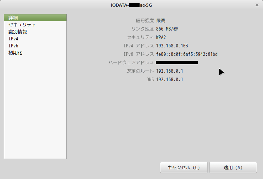Click the IPv6 address value fe80::8c0f:6af5:3942:61bd

click(x=187, y=54)
